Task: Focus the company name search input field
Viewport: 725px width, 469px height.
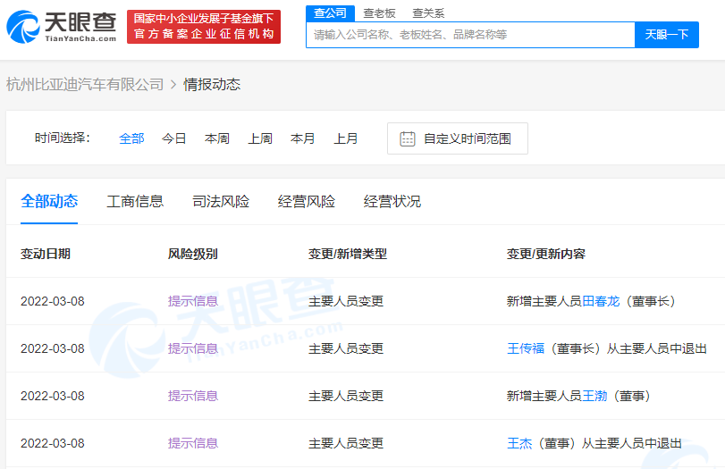Action: [x=470, y=35]
